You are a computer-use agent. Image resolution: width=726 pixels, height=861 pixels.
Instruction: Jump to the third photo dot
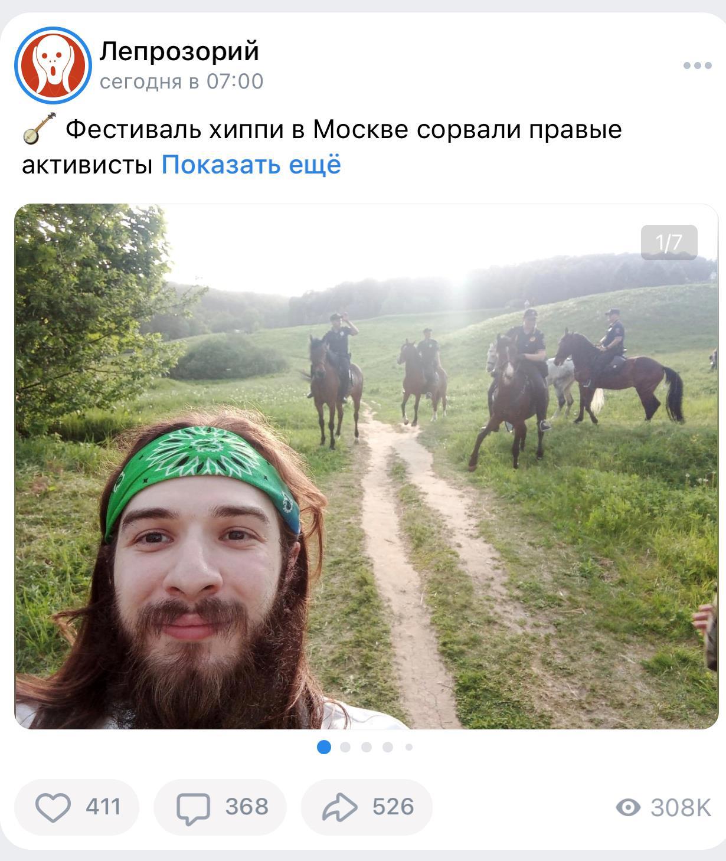(367, 747)
